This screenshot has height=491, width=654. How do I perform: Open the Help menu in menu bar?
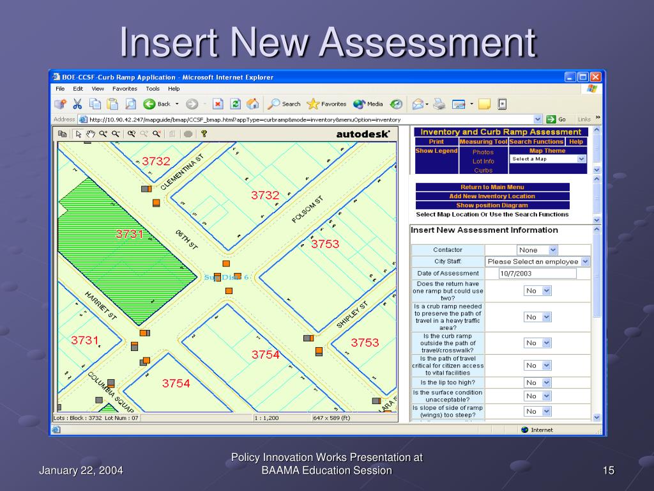[x=174, y=88]
